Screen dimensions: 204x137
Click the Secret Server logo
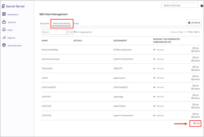(x=13, y=6)
